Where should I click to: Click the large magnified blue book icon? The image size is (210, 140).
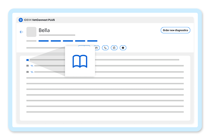point(80,61)
